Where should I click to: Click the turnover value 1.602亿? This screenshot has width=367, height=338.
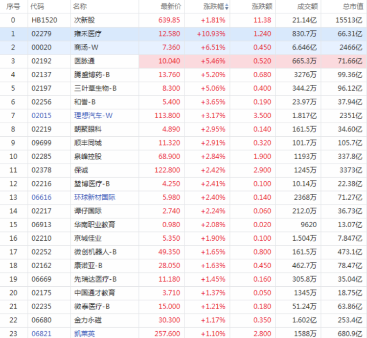click(304, 320)
